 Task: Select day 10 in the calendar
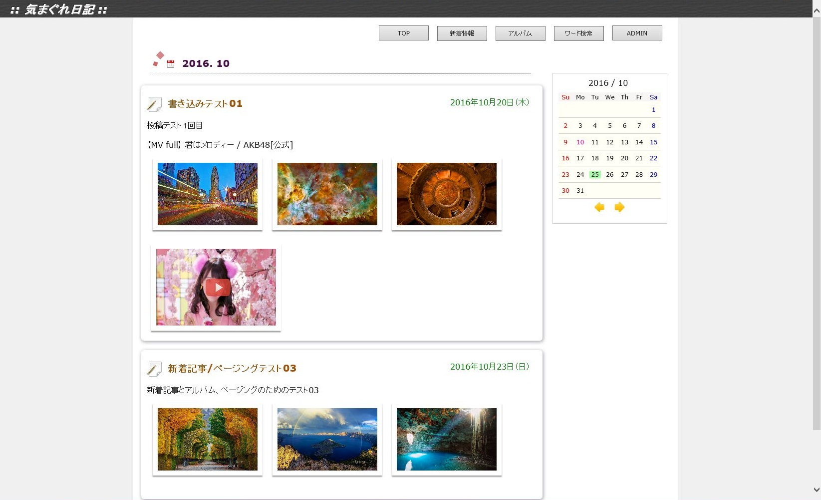[580, 142]
